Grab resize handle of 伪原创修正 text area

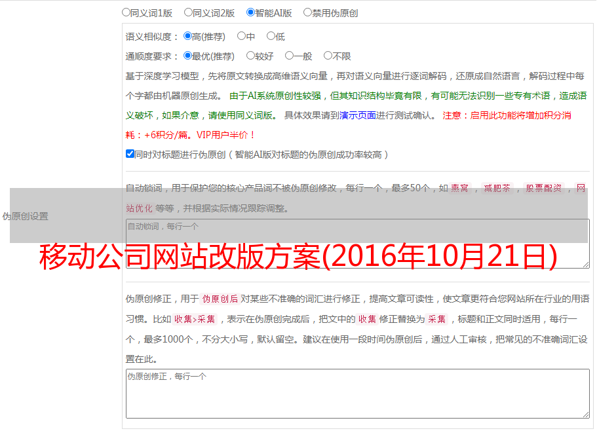point(586,415)
